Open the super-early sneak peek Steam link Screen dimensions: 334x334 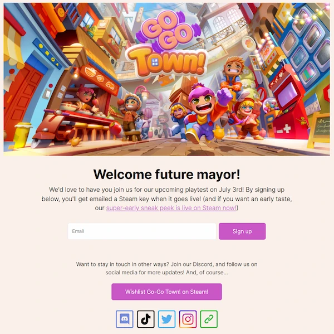(x=171, y=208)
